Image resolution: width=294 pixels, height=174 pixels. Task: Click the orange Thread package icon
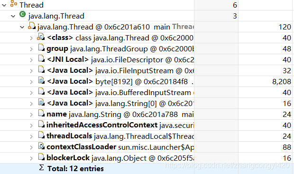pyautogui.click(x=13, y=4)
